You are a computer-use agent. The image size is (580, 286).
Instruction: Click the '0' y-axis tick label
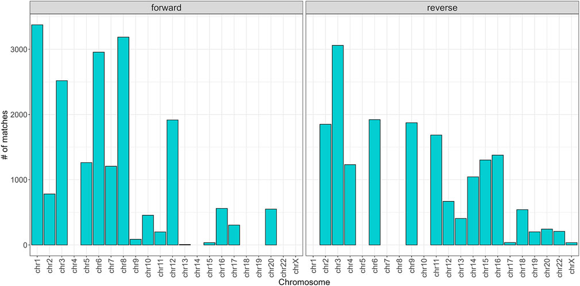pyautogui.click(x=24, y=245)
